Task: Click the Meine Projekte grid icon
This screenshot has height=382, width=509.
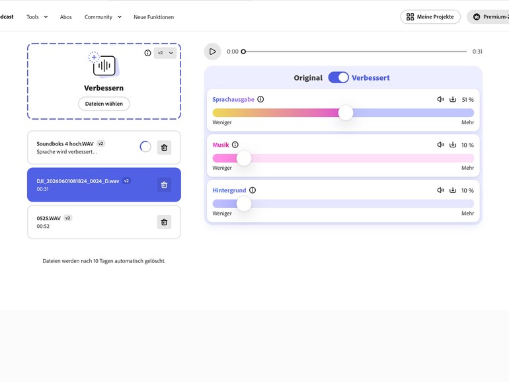Action: pyautogui.click(x=411, y=17)
